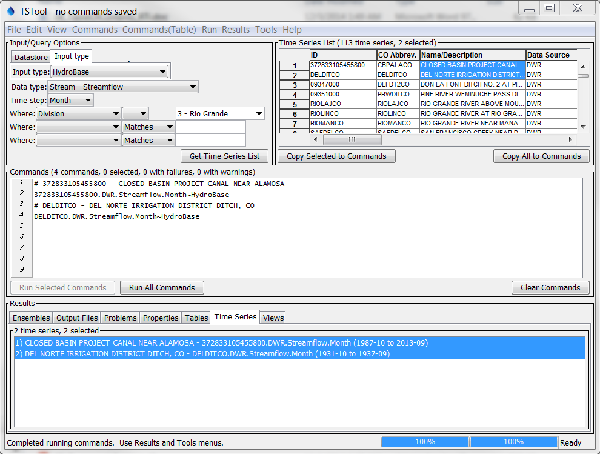Open the Results menu
Viewport: 600px width, 454px height.
tap(236, 29)
